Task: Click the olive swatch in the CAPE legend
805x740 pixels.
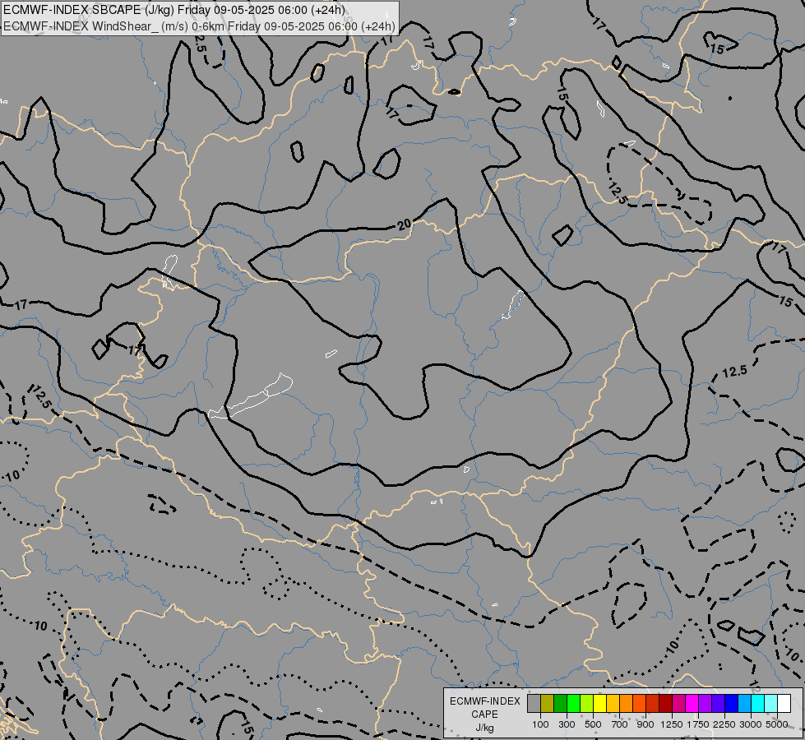Action: point(548,703)
